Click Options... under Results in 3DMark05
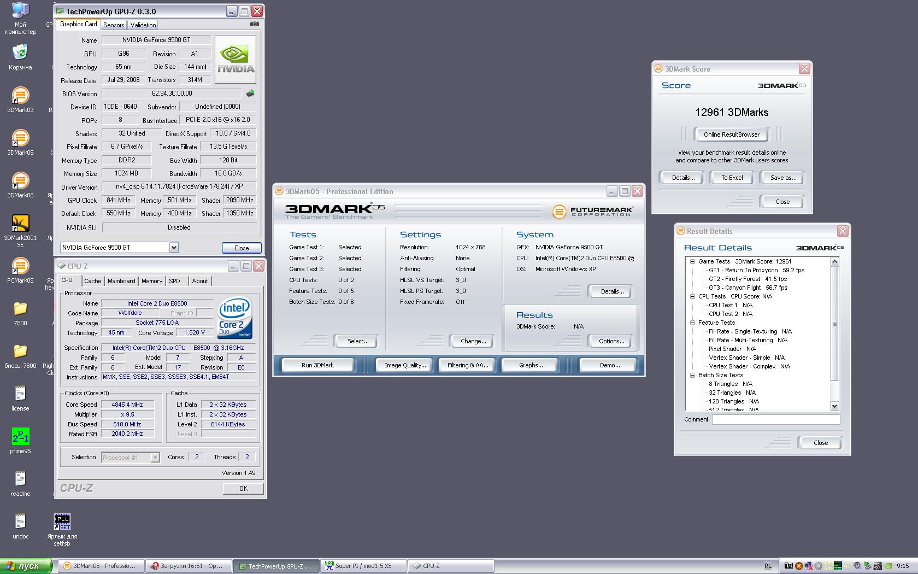The width and height of the screenshot is (918, 574). 611,341
